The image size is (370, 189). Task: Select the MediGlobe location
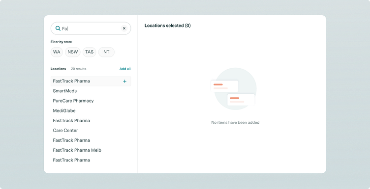click(91, 110)
